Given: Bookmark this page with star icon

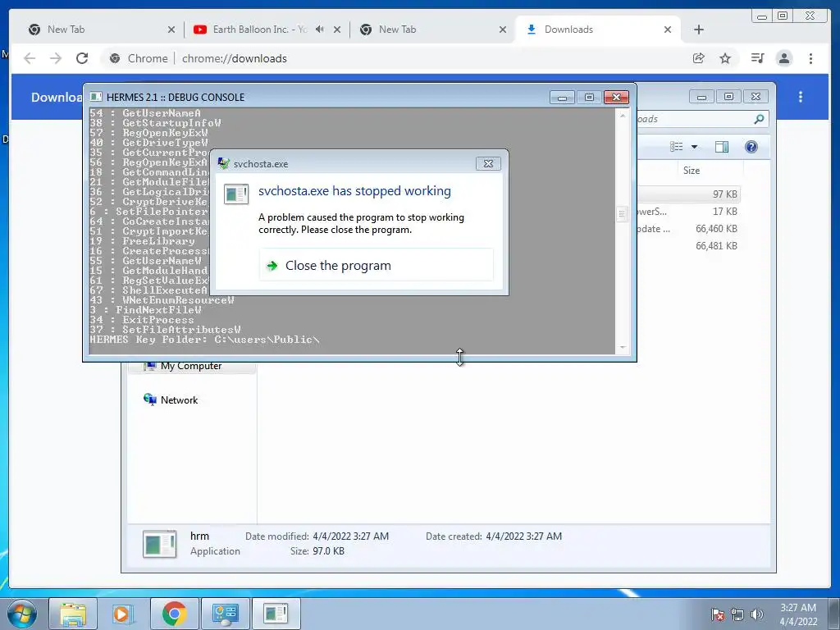Looking at the screenshot, I should pos(725,58).
